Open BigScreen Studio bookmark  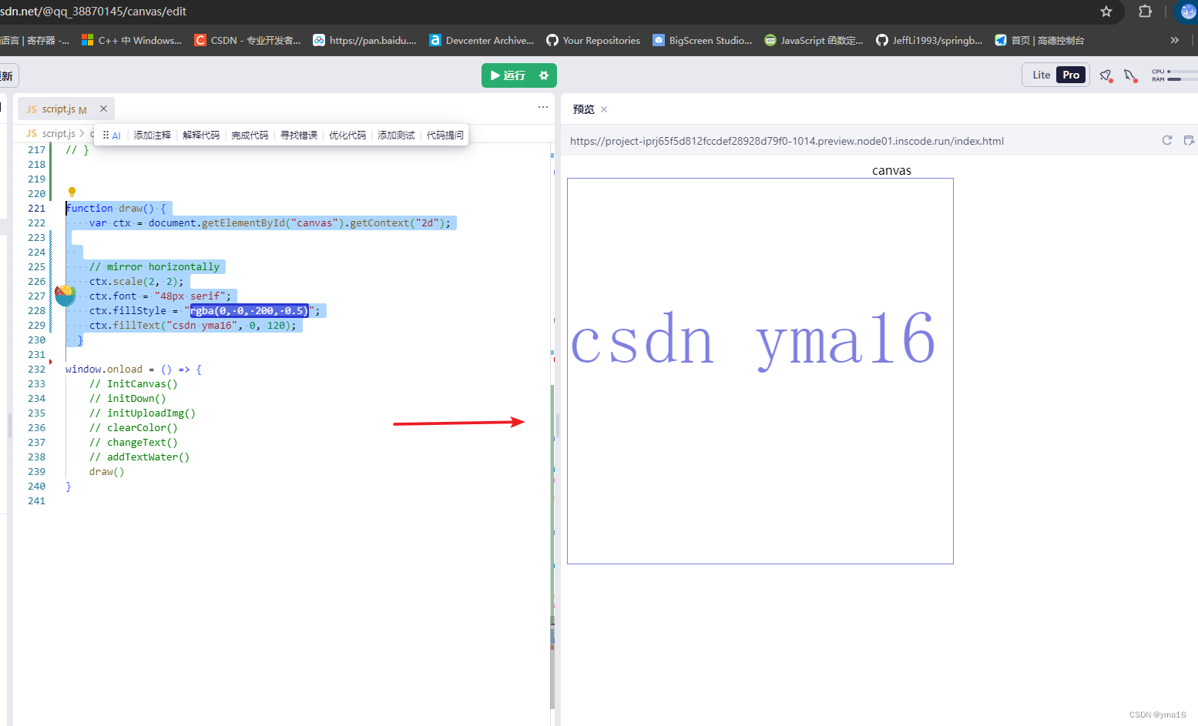pos(703,40)
